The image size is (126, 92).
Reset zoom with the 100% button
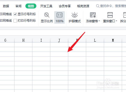pyautogui.click(x=60, y=17)
